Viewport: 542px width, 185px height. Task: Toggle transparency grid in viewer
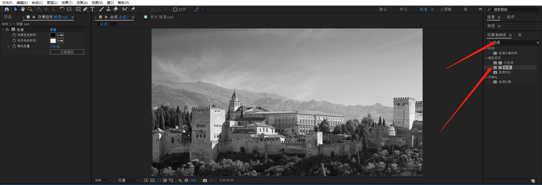pos(152,180)
